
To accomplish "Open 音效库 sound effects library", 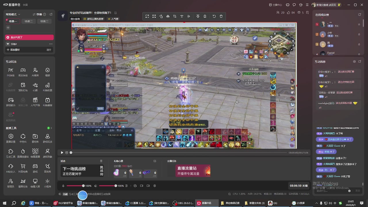I will [x=47, y=168].
